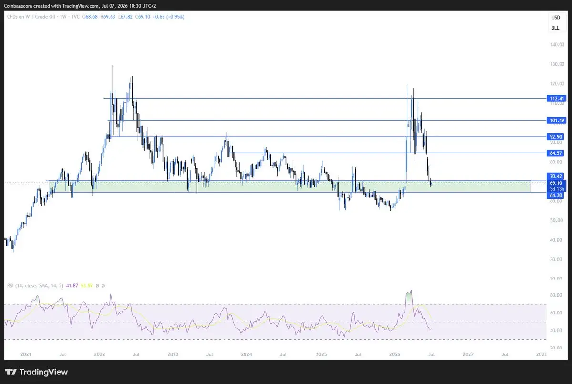572x384 pixels.
Task: Click the 2022 time axis label
Action: click(x=99, y=354)
